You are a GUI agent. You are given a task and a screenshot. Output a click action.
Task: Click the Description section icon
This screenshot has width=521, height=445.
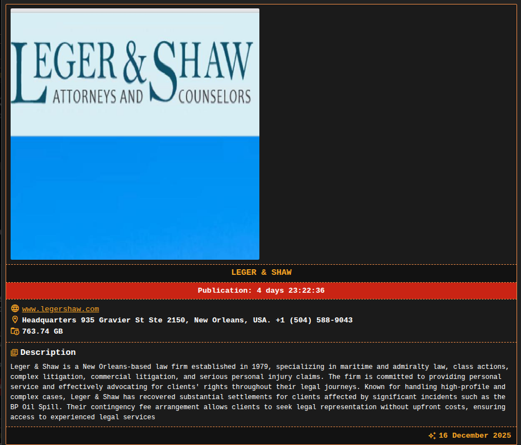15,353
